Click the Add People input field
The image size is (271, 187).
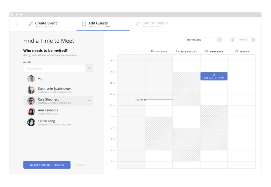[54, 68]
